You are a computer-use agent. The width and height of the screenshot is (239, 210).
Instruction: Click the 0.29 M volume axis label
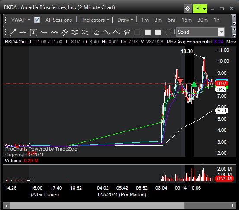(x=224, y=179)
